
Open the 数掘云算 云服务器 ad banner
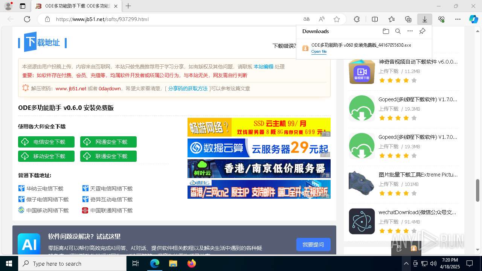[259, 148]
